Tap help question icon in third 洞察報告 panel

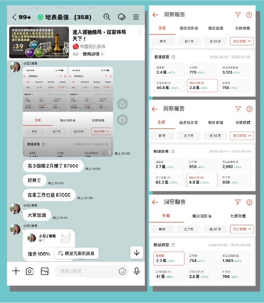(x=249, y=202)
